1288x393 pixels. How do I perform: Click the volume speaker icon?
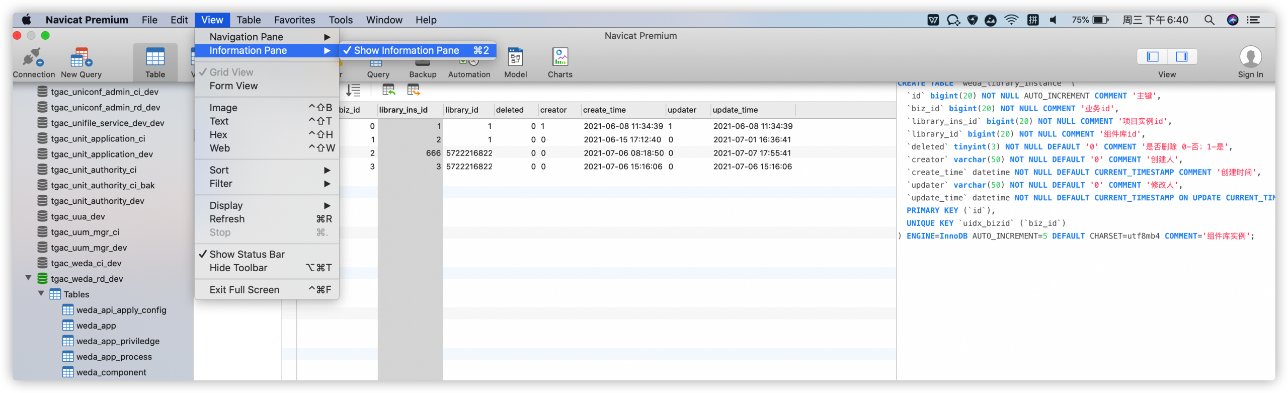(1053, 20)
